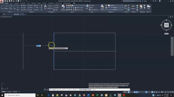Expand the Modify panel
The image size is (174, 97).
click(32, 12)
